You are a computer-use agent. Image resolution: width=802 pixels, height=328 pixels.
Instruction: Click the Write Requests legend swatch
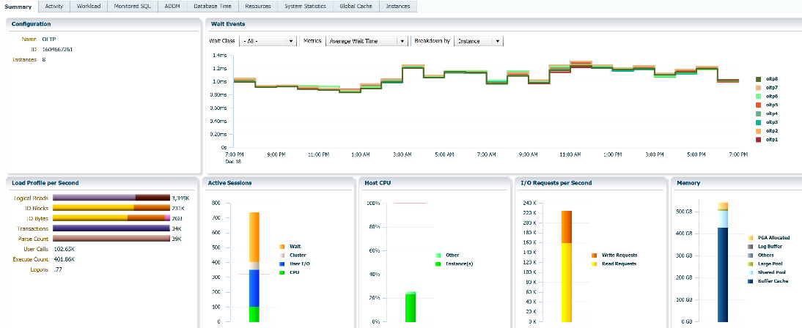(x=594, y=255)
